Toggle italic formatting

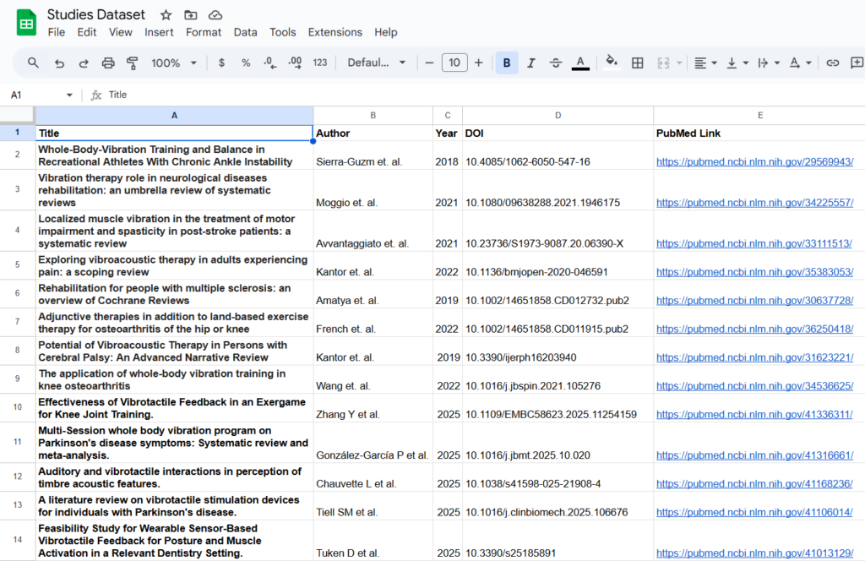click(531, 63)
